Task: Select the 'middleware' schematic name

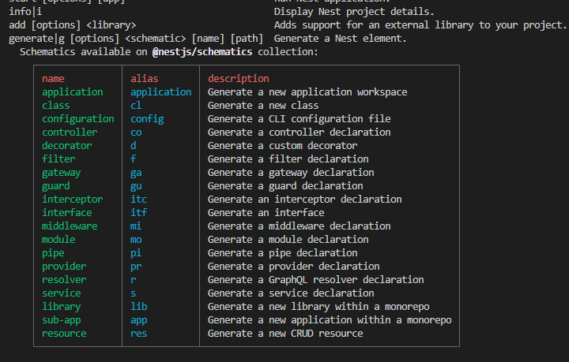Action: click(x=70, y=226)
